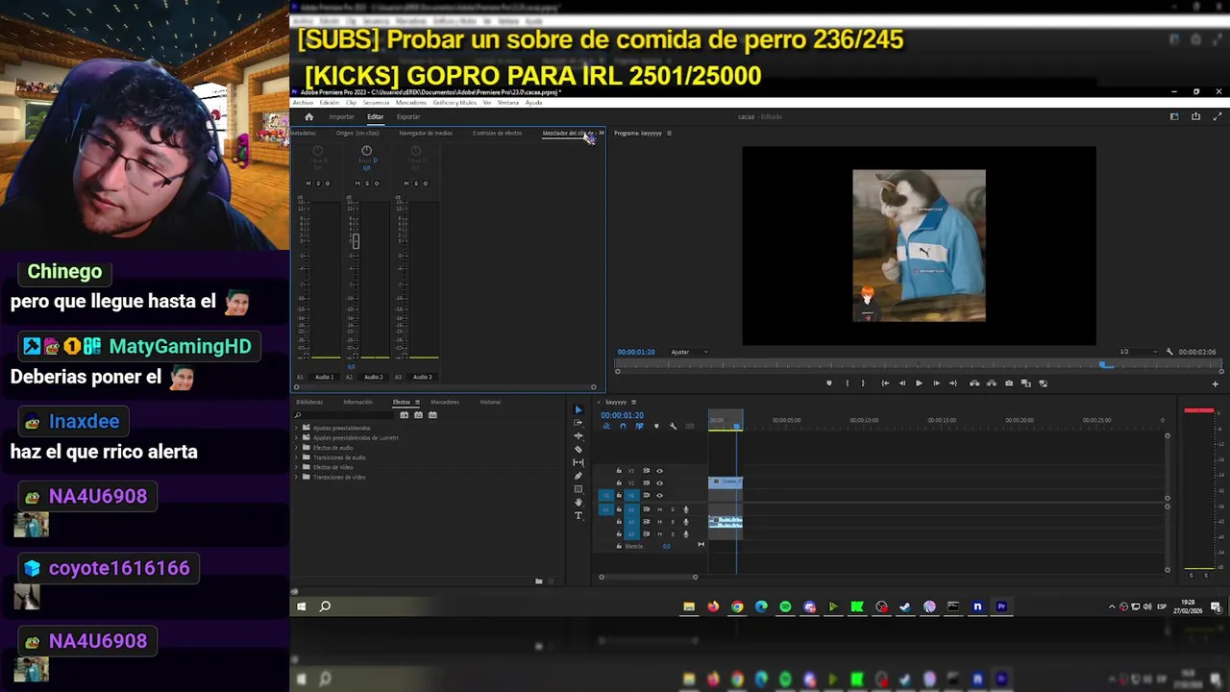1230x692 pixels.
Task: Select the Type tool
Action: [x=578, y=515]
